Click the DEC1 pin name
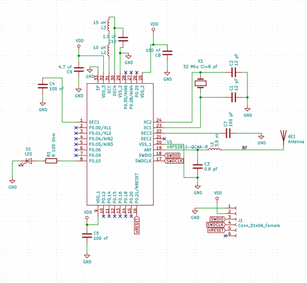The image size is (307, 283). (x=94, y=122)
